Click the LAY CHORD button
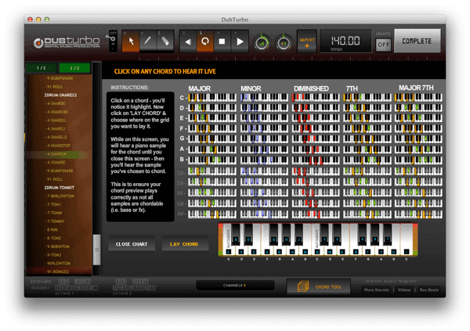470x331 pixels. point(184,244)
